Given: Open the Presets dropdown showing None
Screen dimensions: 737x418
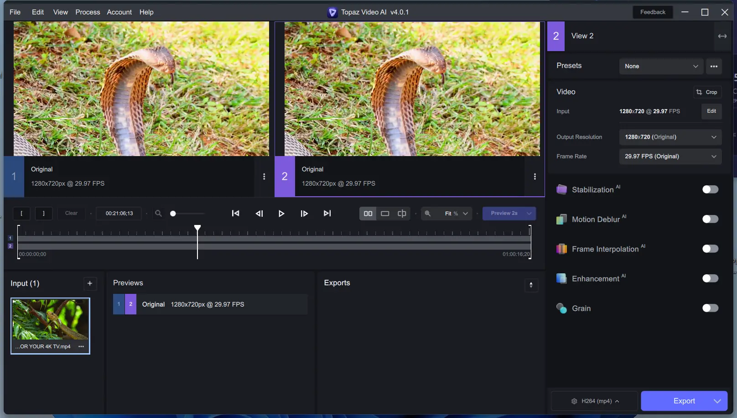Looking at the screenshot, I should (x=660, y=66).
